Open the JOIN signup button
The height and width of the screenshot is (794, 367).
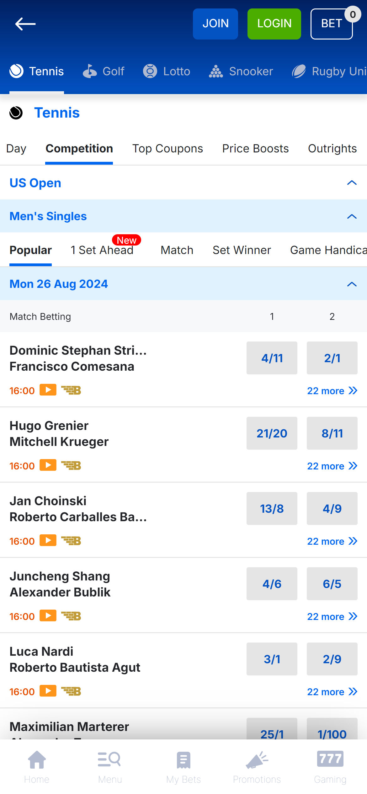click(215, 24)
